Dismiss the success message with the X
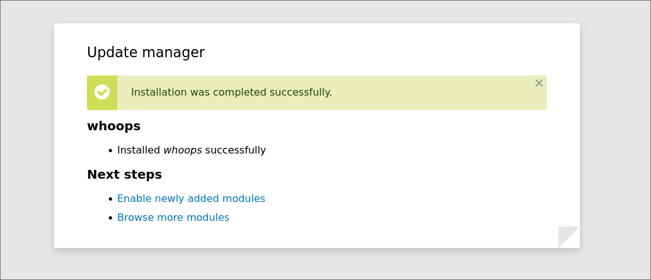This screenshot has height=280, width=651. (x=539, y=83)
